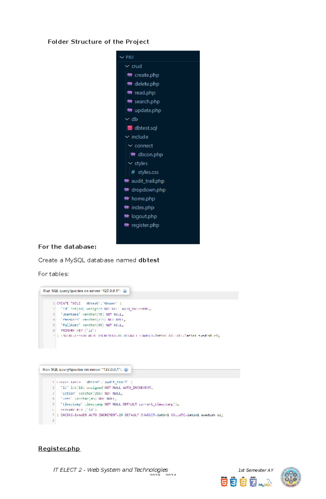
Task: Click the help icon on second SQL query box
Action: tap(126, 370)
